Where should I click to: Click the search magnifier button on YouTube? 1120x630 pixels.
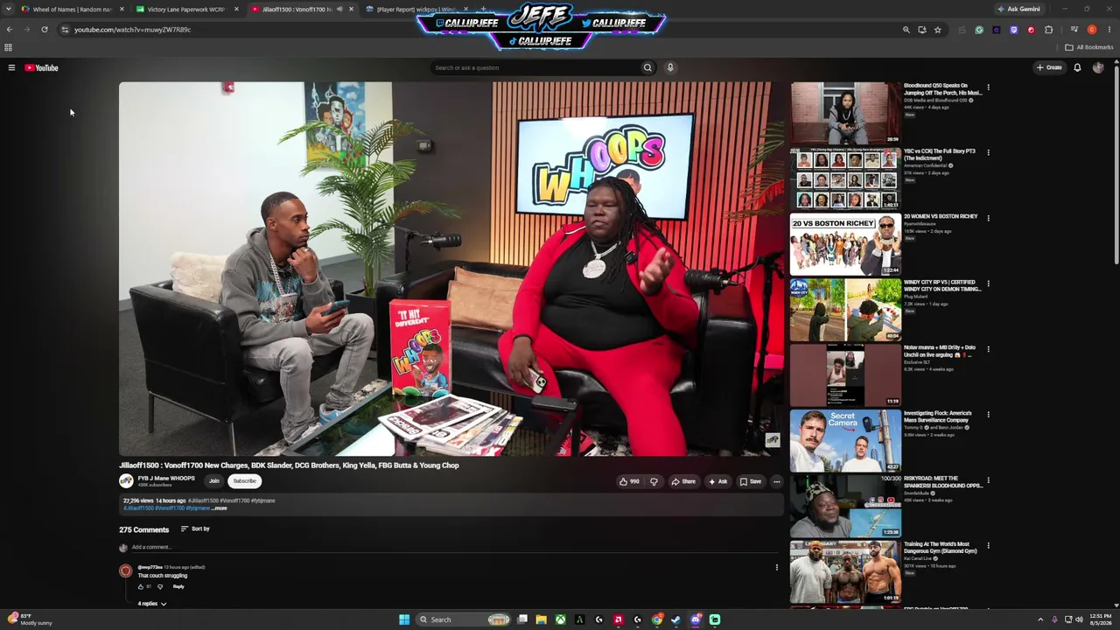pyautogui.click(x=647, y=67)
